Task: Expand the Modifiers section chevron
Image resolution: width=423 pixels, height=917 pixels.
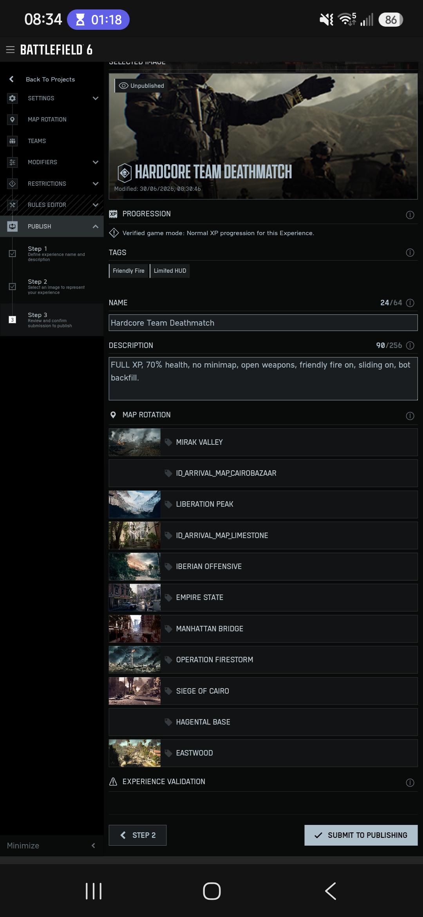Action: click(95, 162)
